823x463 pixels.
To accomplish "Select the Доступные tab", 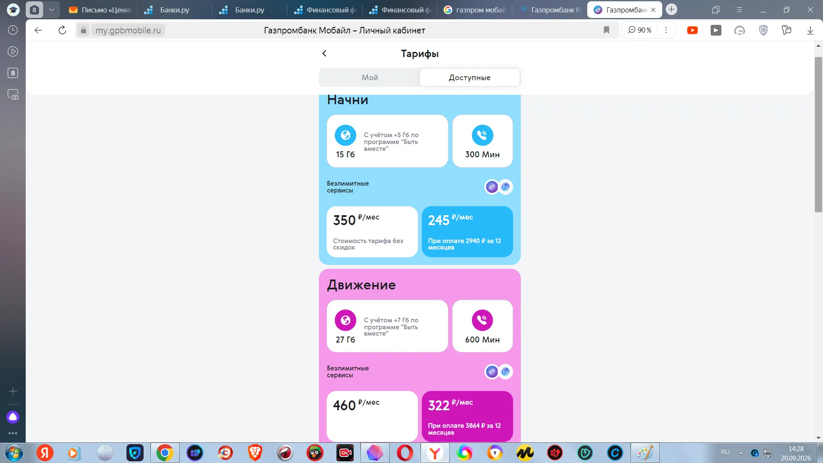I will 469,78.
